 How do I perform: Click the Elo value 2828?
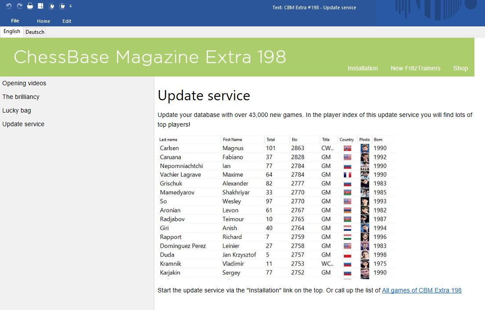298,157
